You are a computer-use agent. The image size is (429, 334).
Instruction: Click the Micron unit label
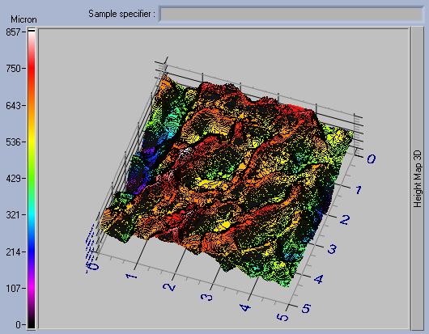[x=23, y=19]
